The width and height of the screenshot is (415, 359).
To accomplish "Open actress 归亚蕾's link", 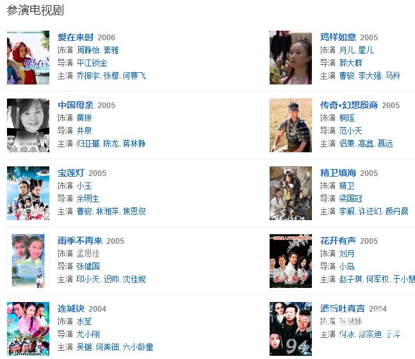I will tap(88, 143).
